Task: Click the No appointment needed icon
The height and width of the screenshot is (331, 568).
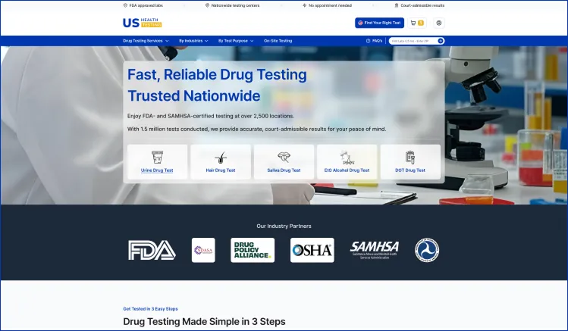Action: click(x=305, y=5)
